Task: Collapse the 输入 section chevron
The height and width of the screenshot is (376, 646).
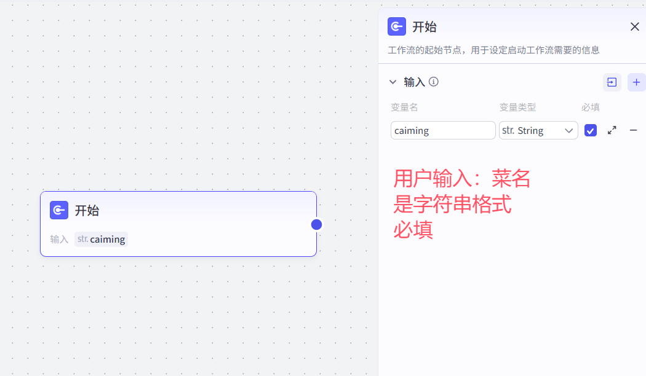Action: [x=393, y=82]
